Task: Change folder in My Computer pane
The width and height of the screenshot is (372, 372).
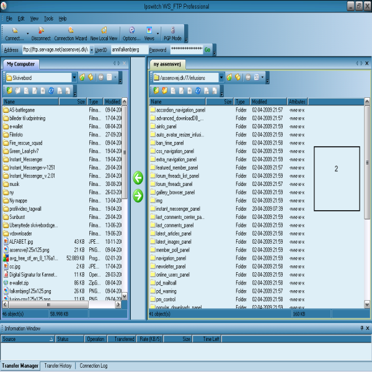Action: coord(9,91)
